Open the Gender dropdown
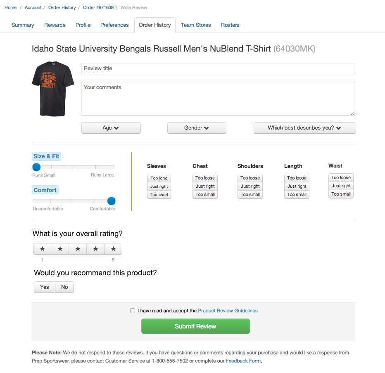The width and height of the screenshot is (385, 373). 197,128
